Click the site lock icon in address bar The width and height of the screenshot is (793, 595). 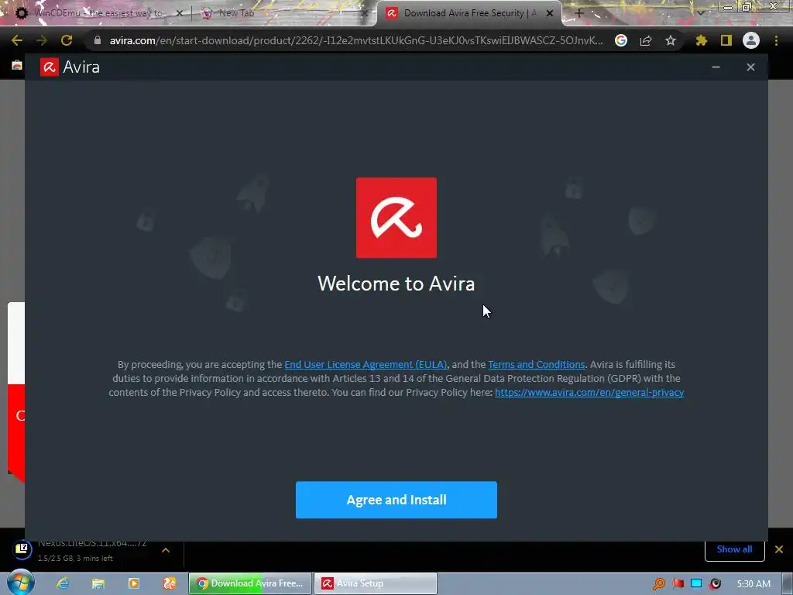coord(97,40)
